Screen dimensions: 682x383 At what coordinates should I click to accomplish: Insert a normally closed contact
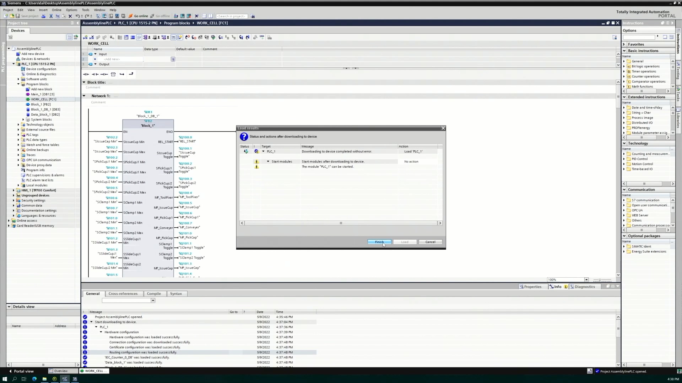click(x=95, y=74)
